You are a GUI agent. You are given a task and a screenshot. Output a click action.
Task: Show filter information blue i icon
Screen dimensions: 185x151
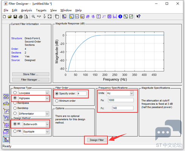point(120,17)
